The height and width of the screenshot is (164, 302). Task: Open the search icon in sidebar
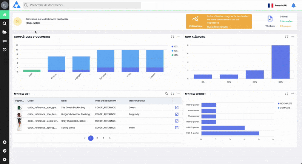tap(5, 23)
